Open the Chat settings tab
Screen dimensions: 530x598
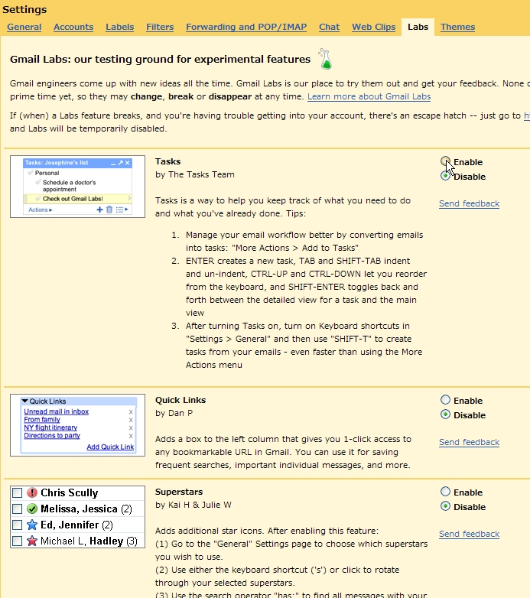click(x=329, y=27)
